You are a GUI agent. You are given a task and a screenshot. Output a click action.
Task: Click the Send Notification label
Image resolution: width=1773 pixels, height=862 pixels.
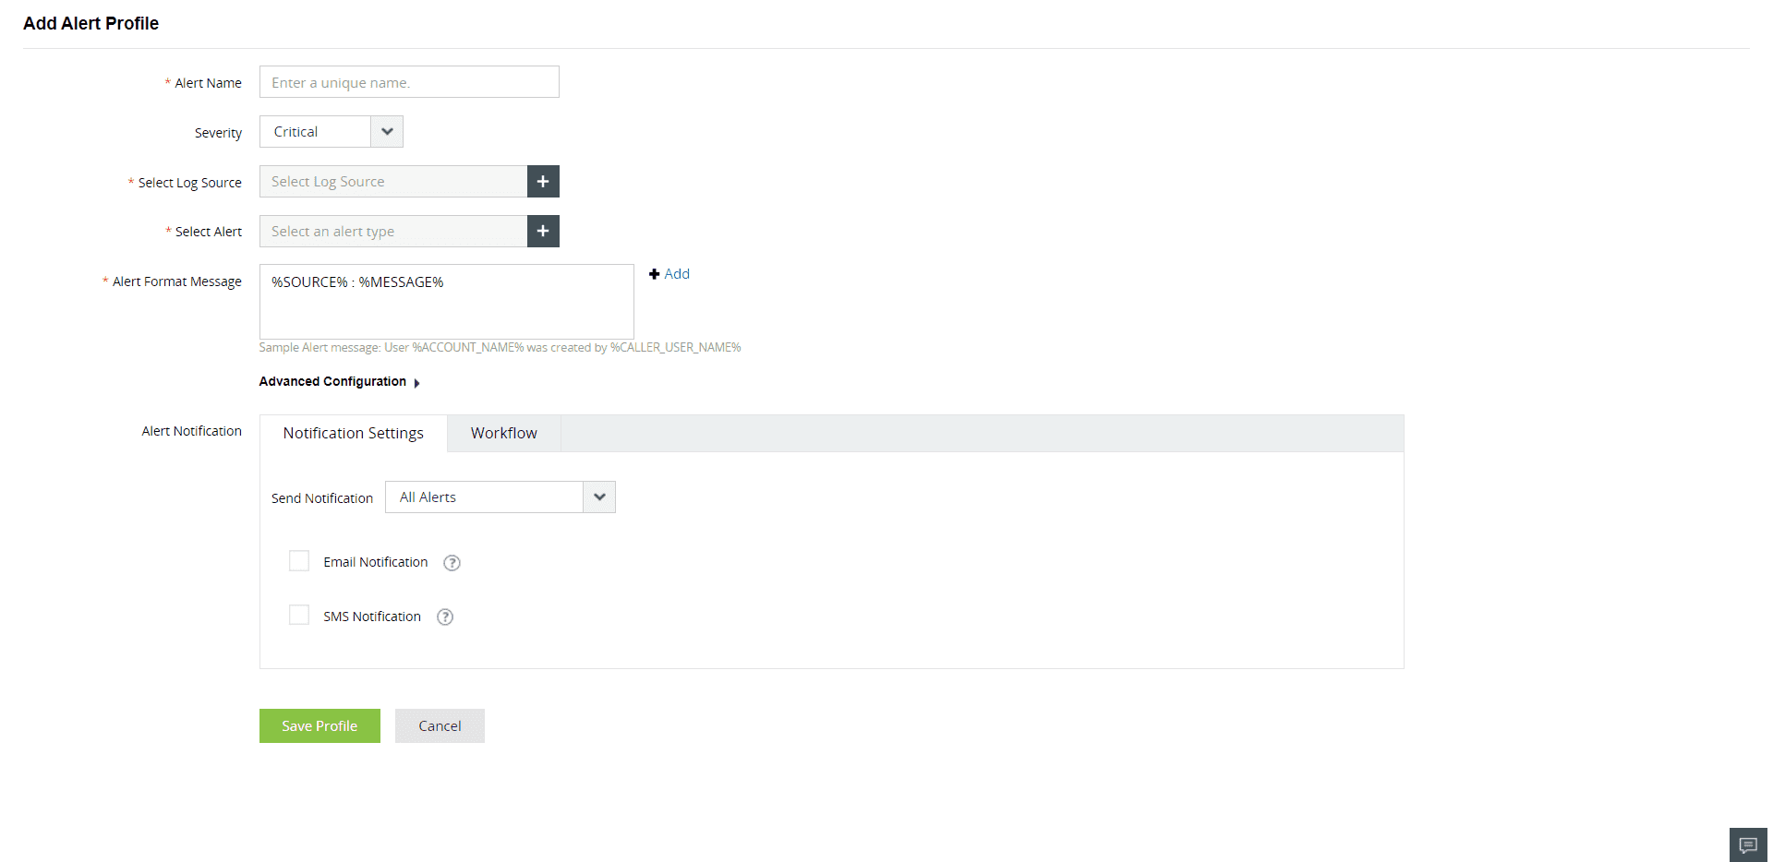(322, 498)
